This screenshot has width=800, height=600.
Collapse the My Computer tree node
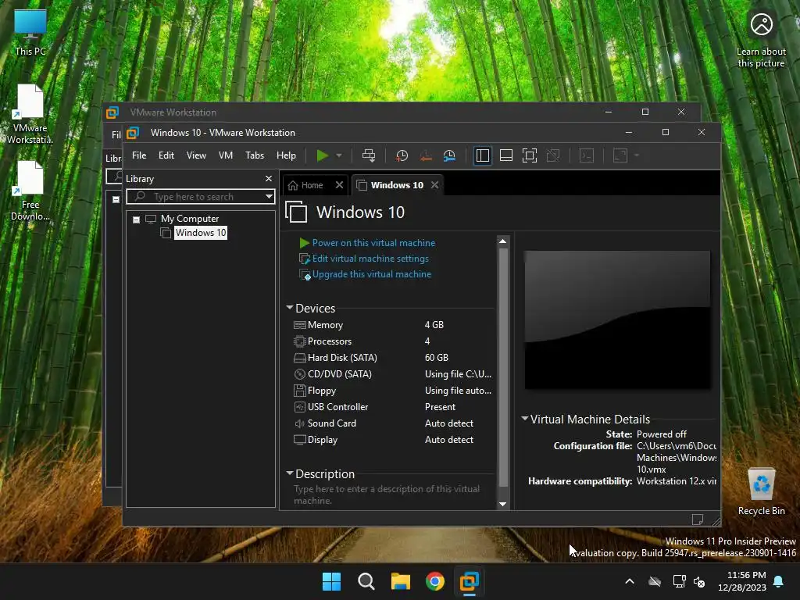136,220
